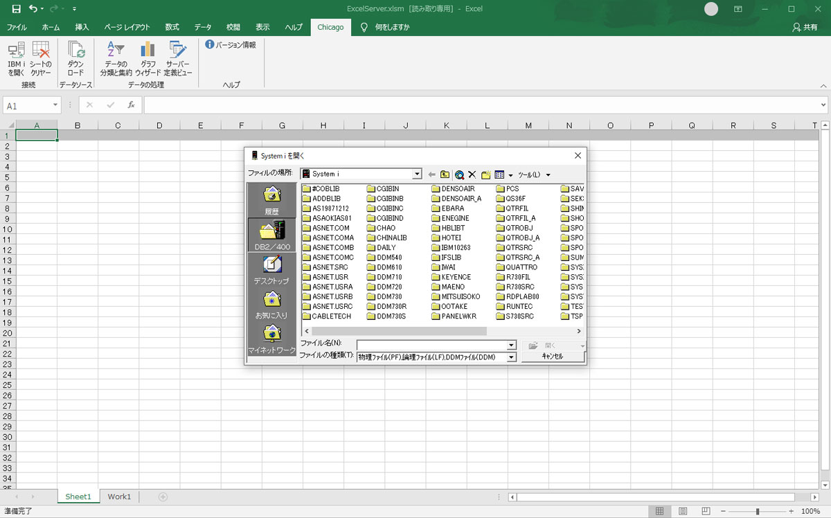Select DB2/400 in the places bar
This screenshot has height=518, width=831.
(271, 235)
